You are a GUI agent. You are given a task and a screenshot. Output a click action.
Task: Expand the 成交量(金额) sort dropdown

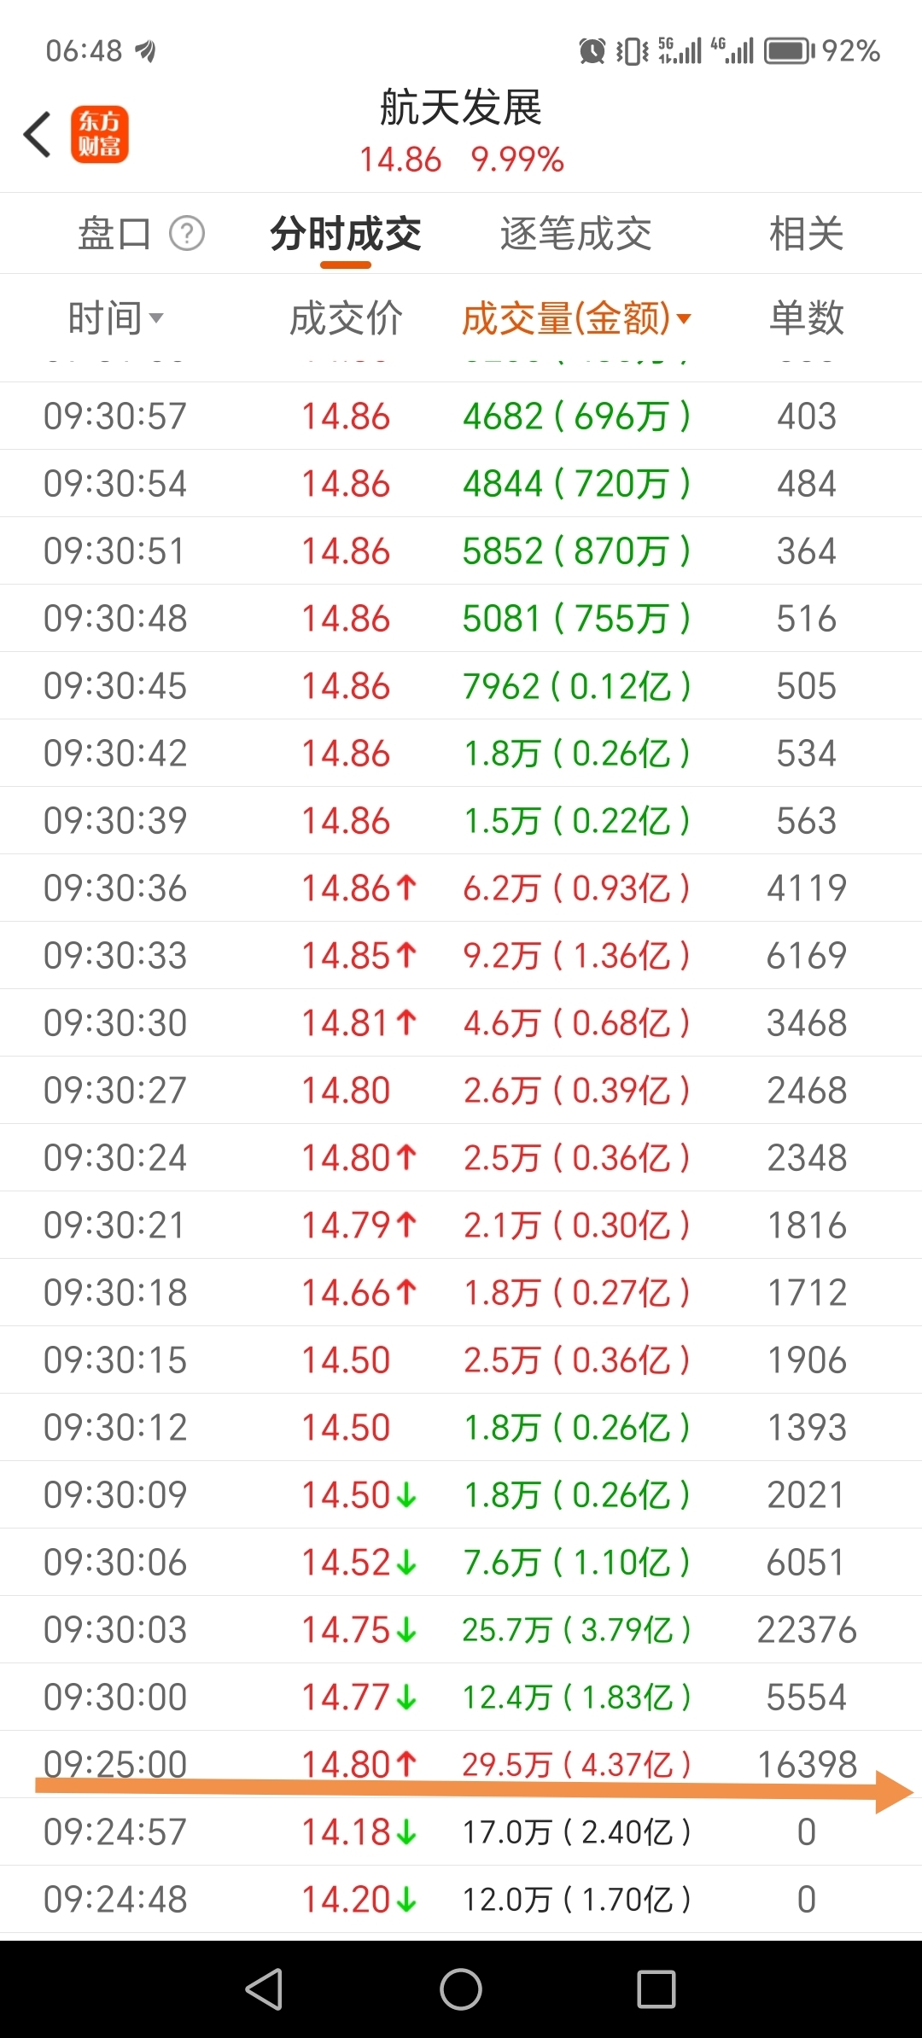point(684,319)
